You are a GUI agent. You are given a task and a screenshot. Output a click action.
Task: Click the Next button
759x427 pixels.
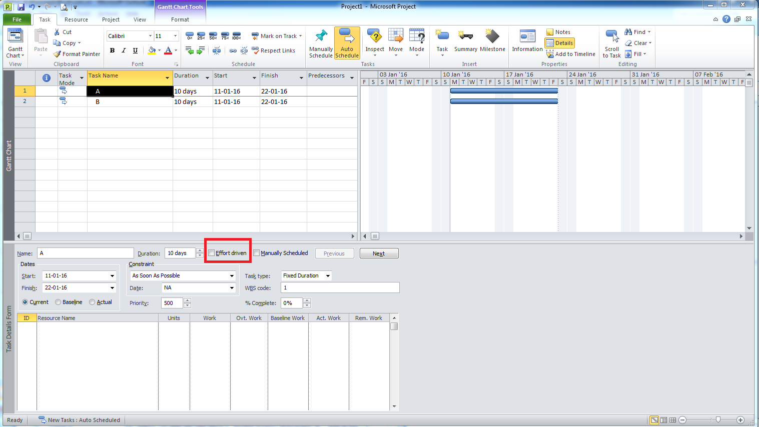point(379,253)
